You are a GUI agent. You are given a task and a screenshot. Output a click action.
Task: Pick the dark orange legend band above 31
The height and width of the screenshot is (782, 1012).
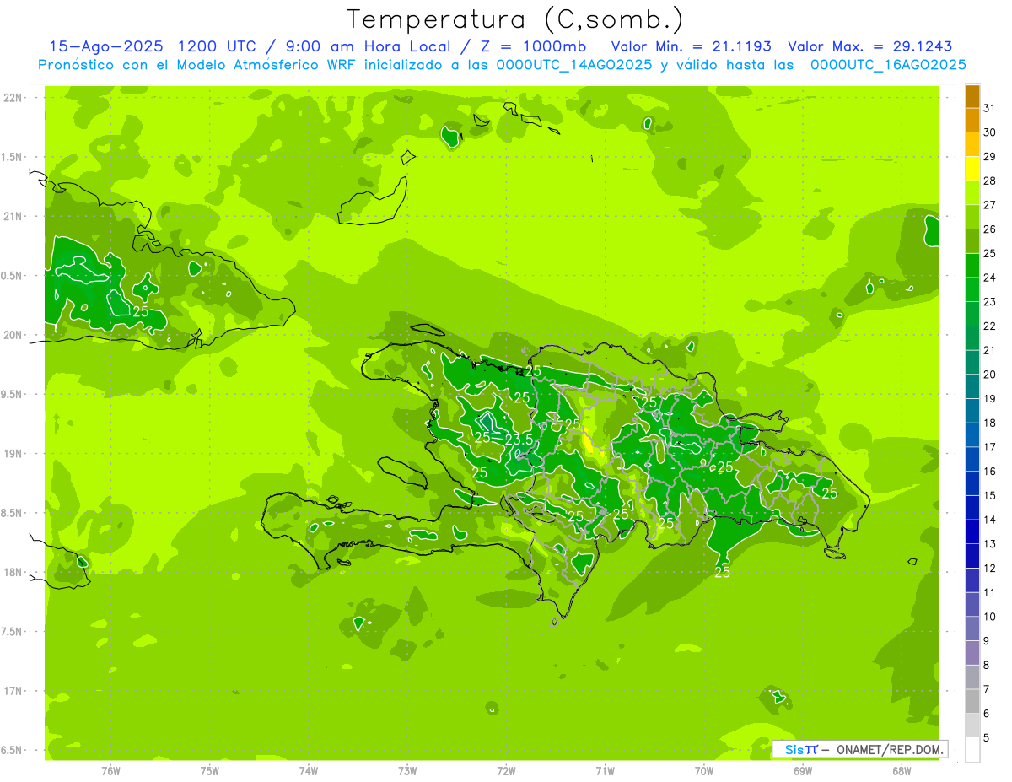click(x=972, y=96)
